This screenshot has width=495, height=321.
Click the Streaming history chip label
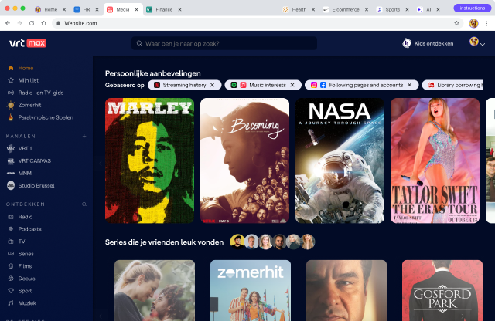click(184, 85)
